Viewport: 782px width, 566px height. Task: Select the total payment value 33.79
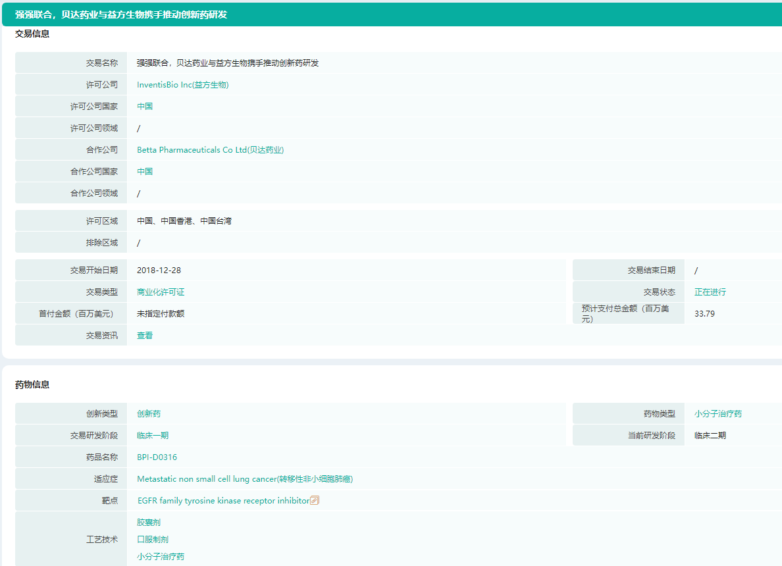pos(704,314)
